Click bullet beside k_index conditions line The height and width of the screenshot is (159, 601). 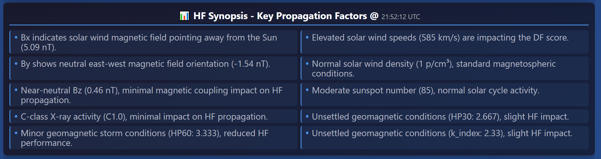pos(307,133)
